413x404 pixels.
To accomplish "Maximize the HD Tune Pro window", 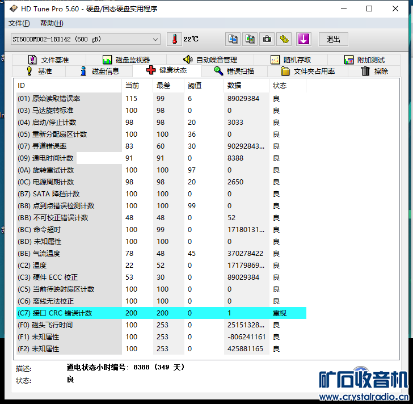I will click(x=369, y=9).
